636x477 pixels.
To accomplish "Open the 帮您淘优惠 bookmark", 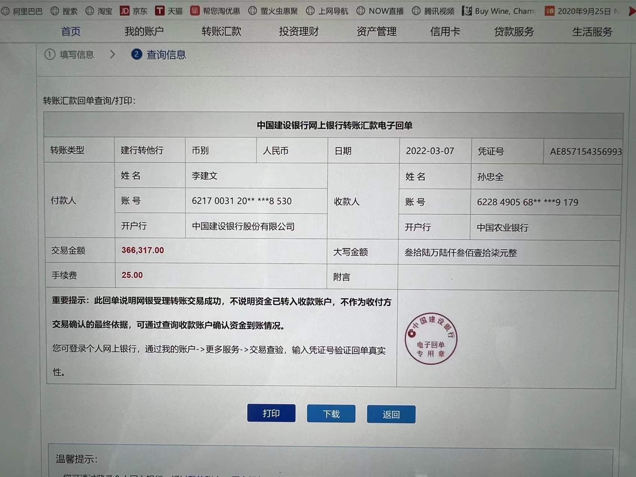I will (215, 11).
